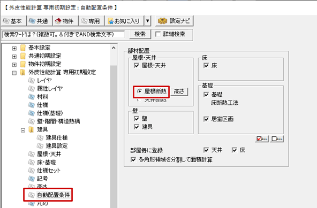Click the 建具仕様 item icon

40,138
